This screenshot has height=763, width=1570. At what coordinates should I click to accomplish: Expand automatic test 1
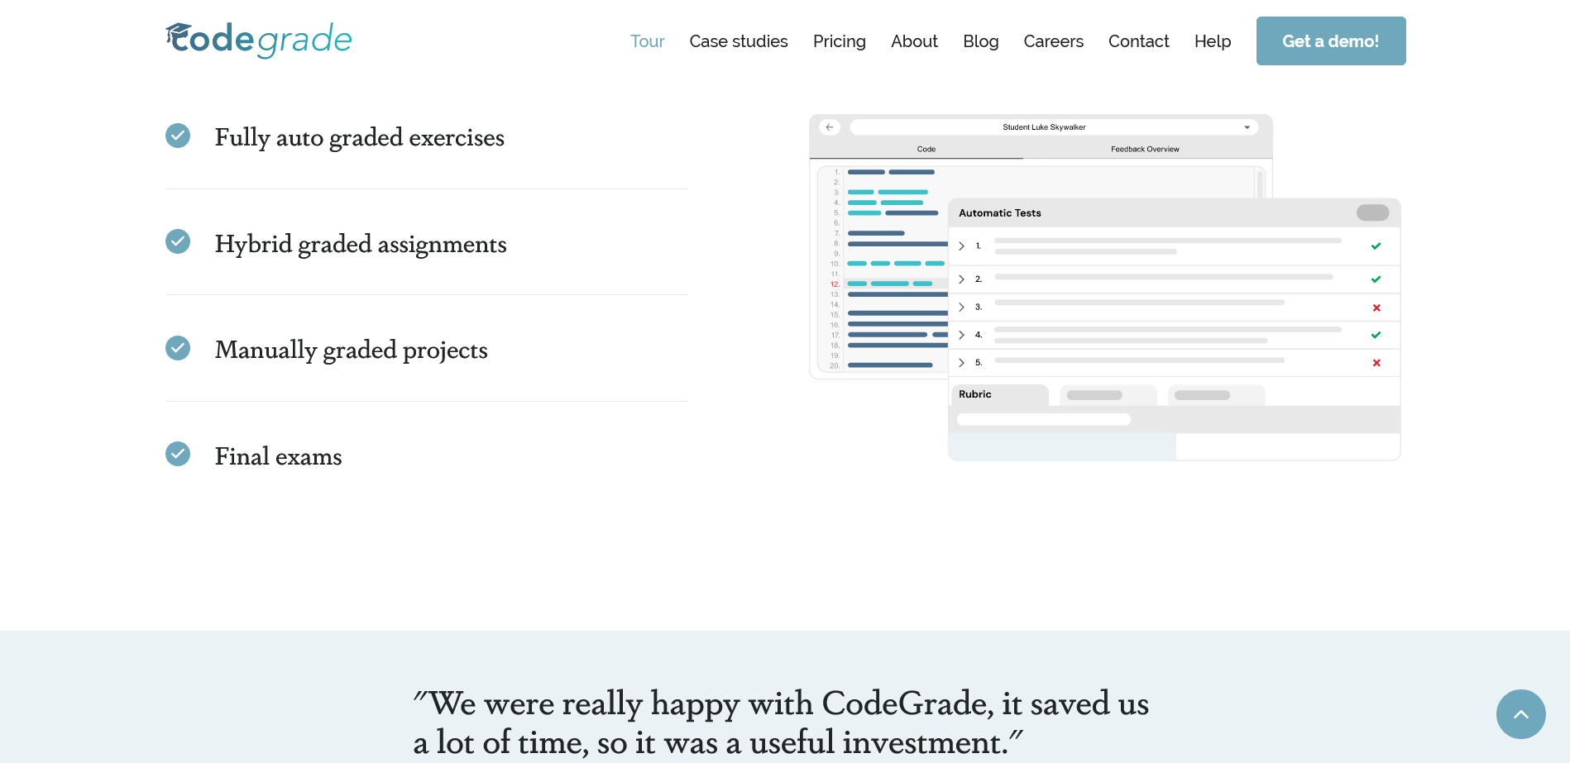click(x=961, y=246)
